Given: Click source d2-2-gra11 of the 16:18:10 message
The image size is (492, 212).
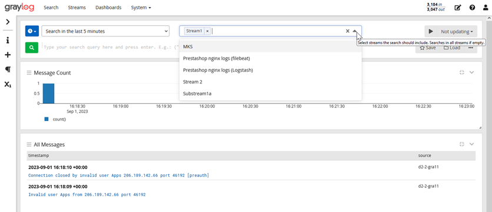Looking at the screenshot, I should click(x=428, y=167).
